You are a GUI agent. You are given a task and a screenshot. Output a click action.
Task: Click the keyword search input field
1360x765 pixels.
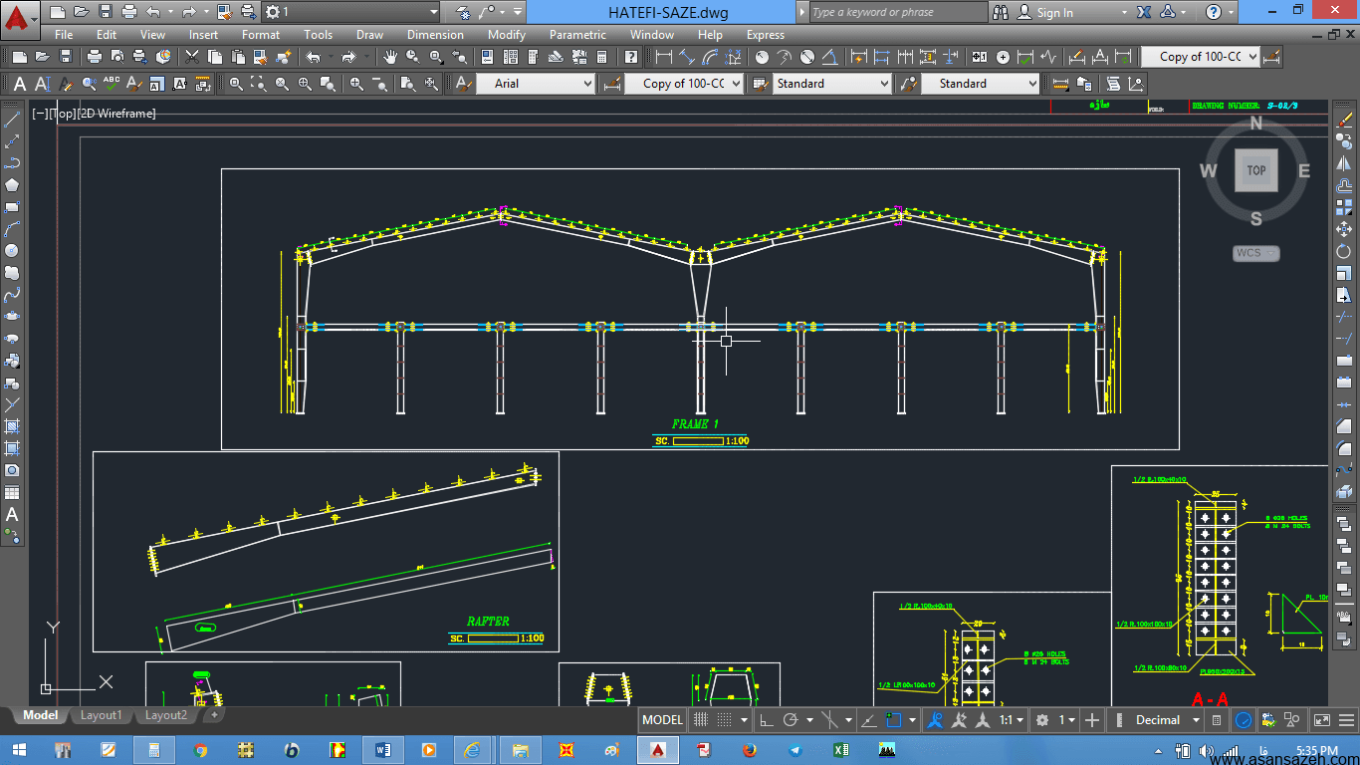[897, 12]
